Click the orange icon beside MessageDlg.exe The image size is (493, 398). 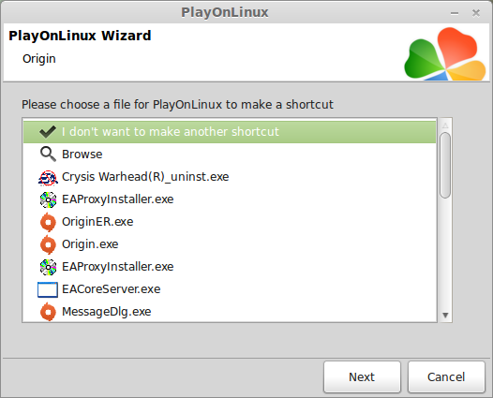[x=48, y=312]
